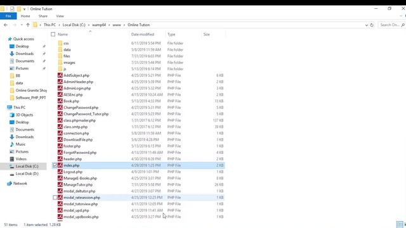Select the files folder icon
Screen dimensions: 406x228
[60, 56]
